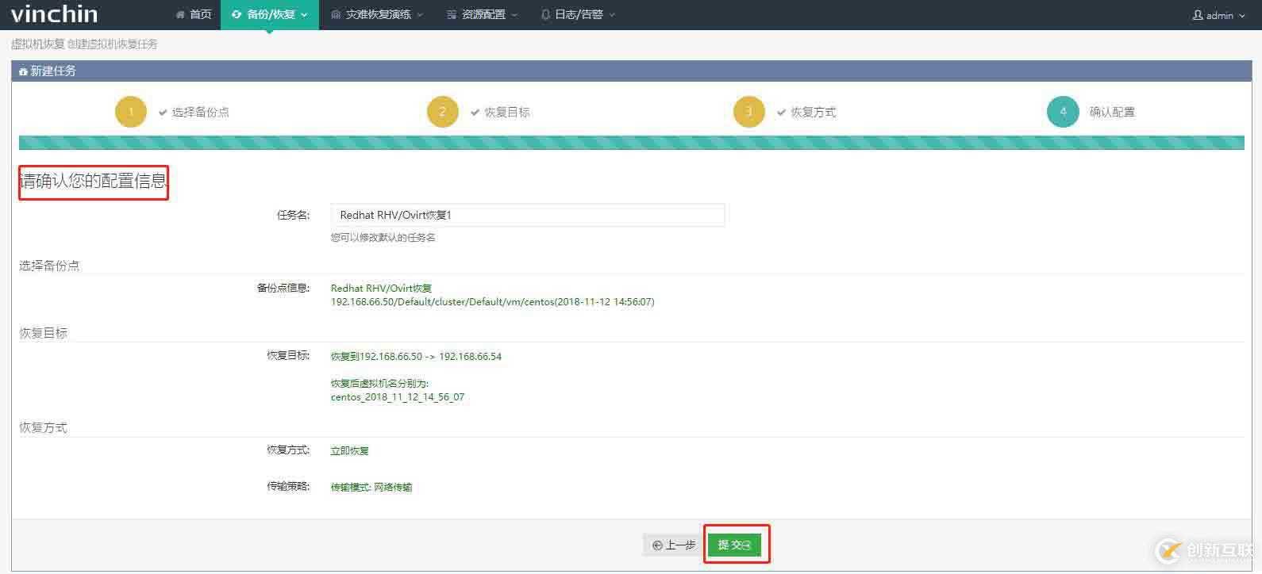Screen dimensions: 1262x574
Task: Open the 备份/恢复 menu
Action: click(270, 14)
